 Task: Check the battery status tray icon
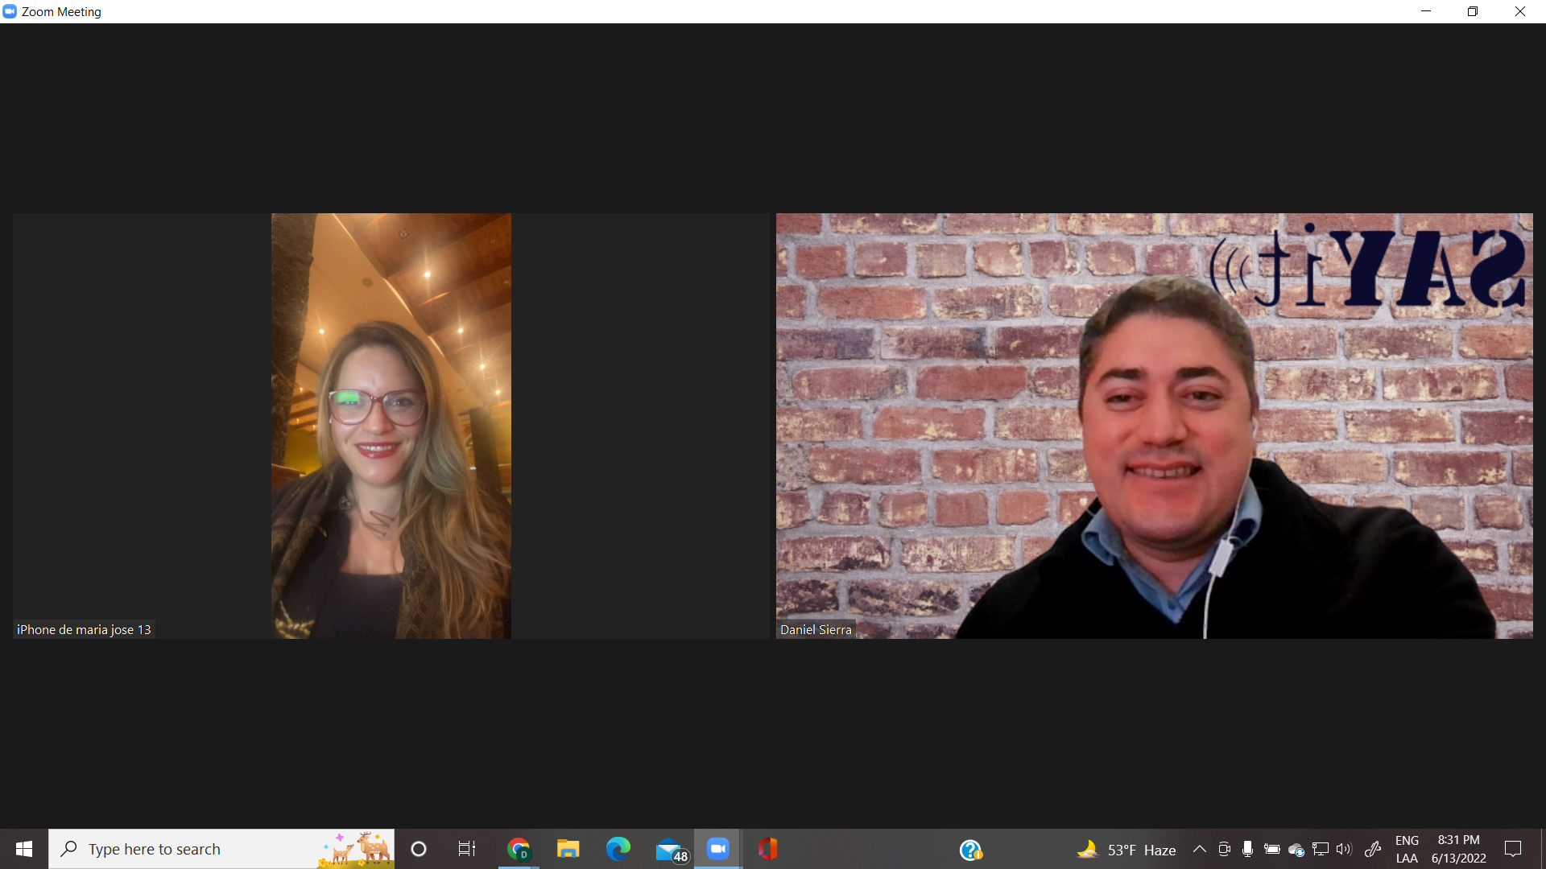point(1272,849)
